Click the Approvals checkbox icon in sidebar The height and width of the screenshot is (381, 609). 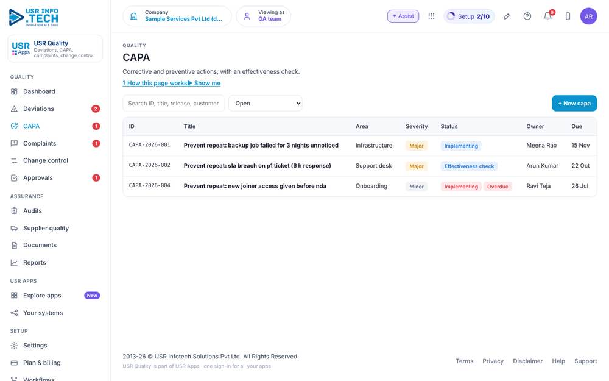click(x=14, y=178)
